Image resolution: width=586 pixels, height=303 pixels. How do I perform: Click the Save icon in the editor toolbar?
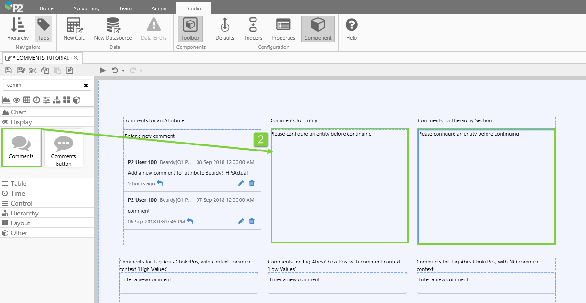coord(8,71)
